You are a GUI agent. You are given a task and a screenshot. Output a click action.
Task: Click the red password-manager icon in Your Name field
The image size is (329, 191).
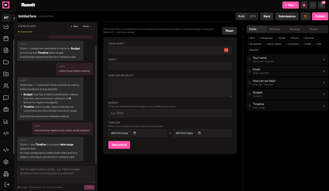(226, 50)
